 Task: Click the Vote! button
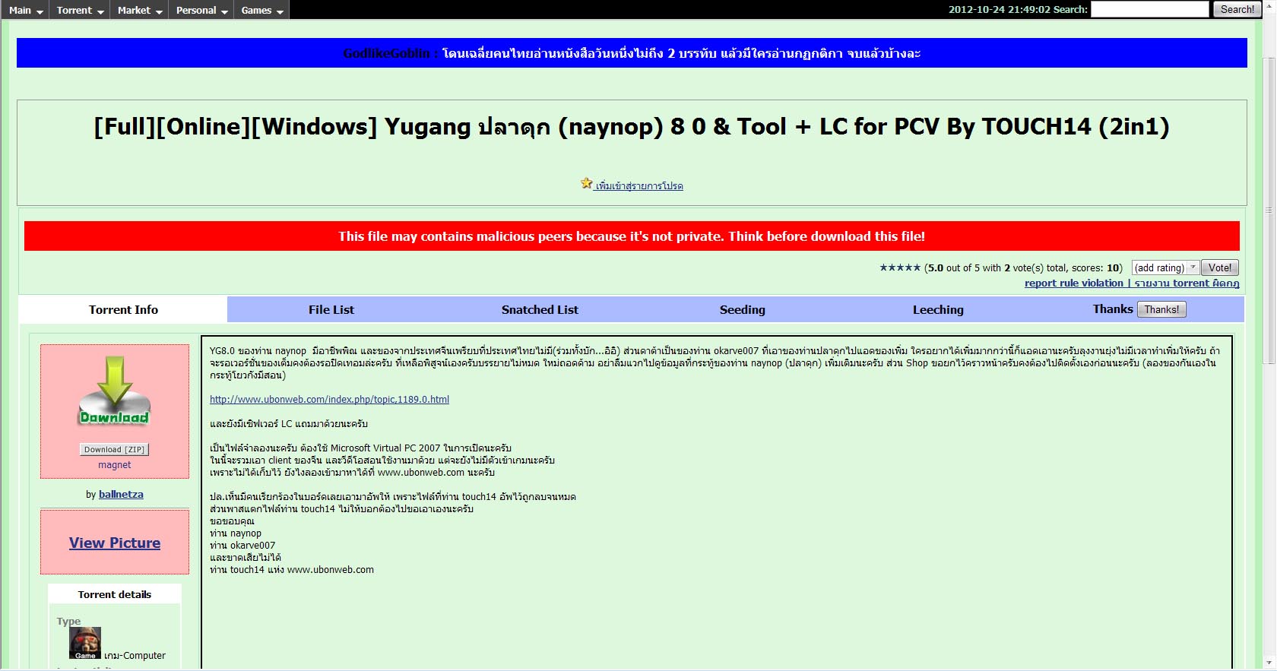pos(1220,267)
